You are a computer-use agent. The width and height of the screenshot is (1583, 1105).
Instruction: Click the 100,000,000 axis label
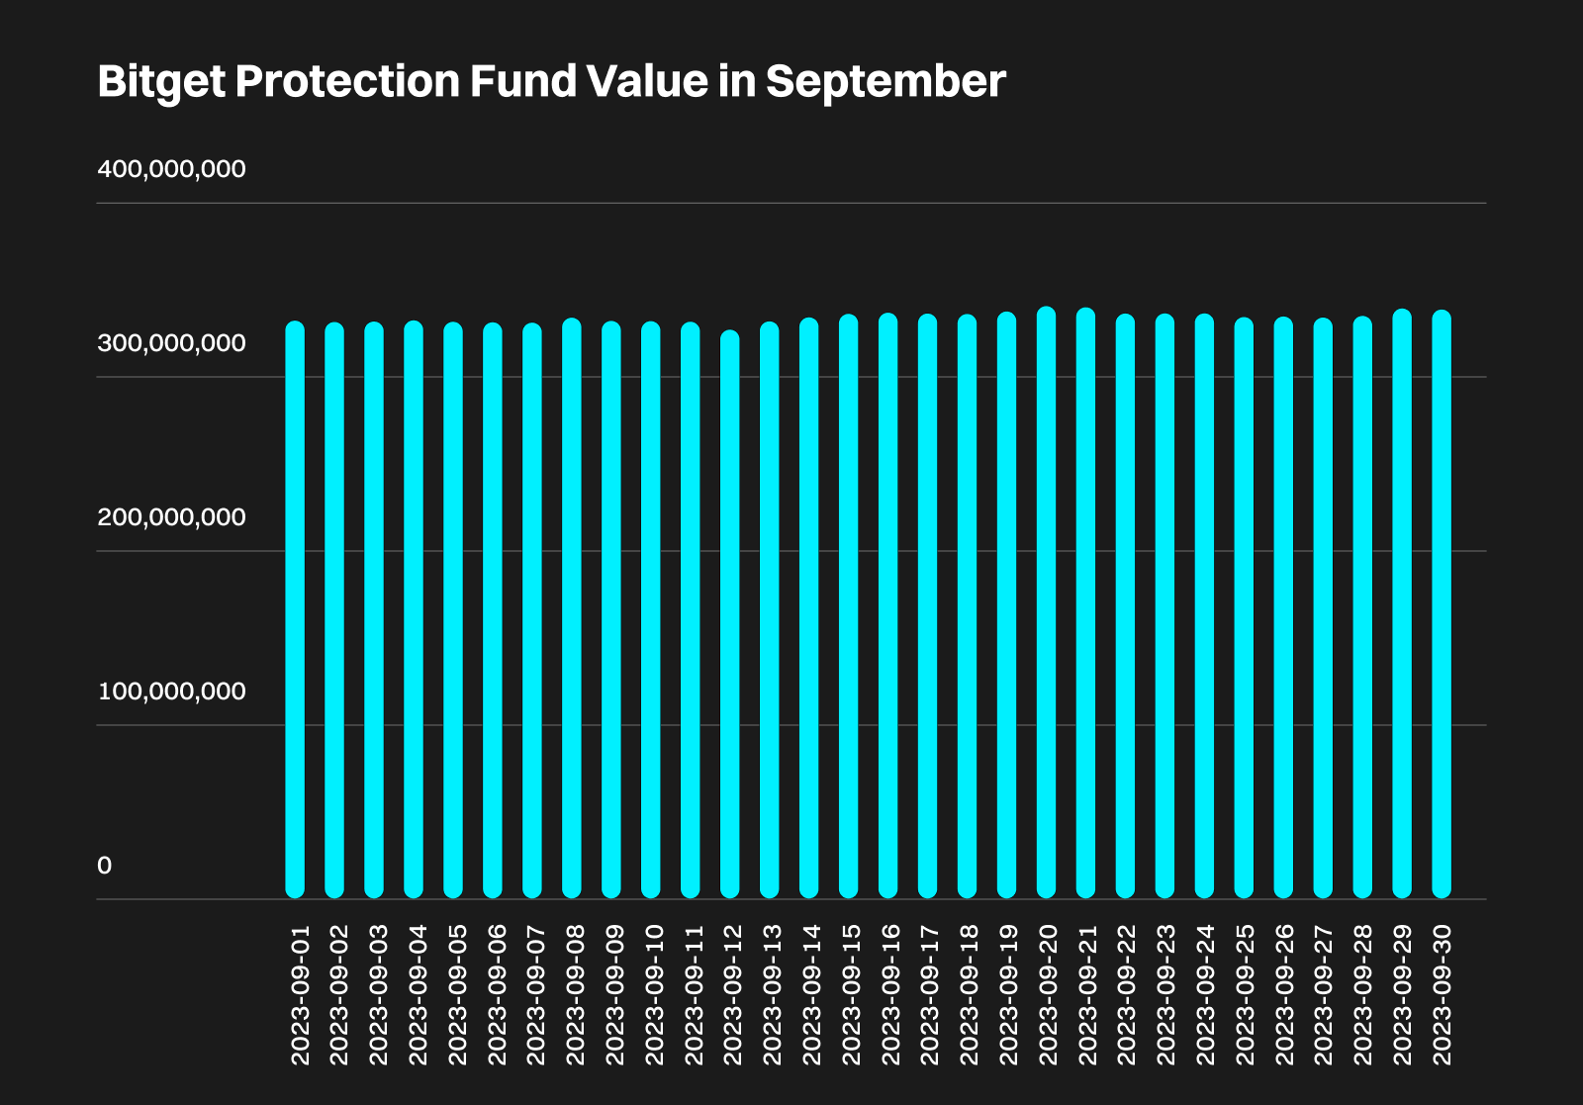click(171, 691)
